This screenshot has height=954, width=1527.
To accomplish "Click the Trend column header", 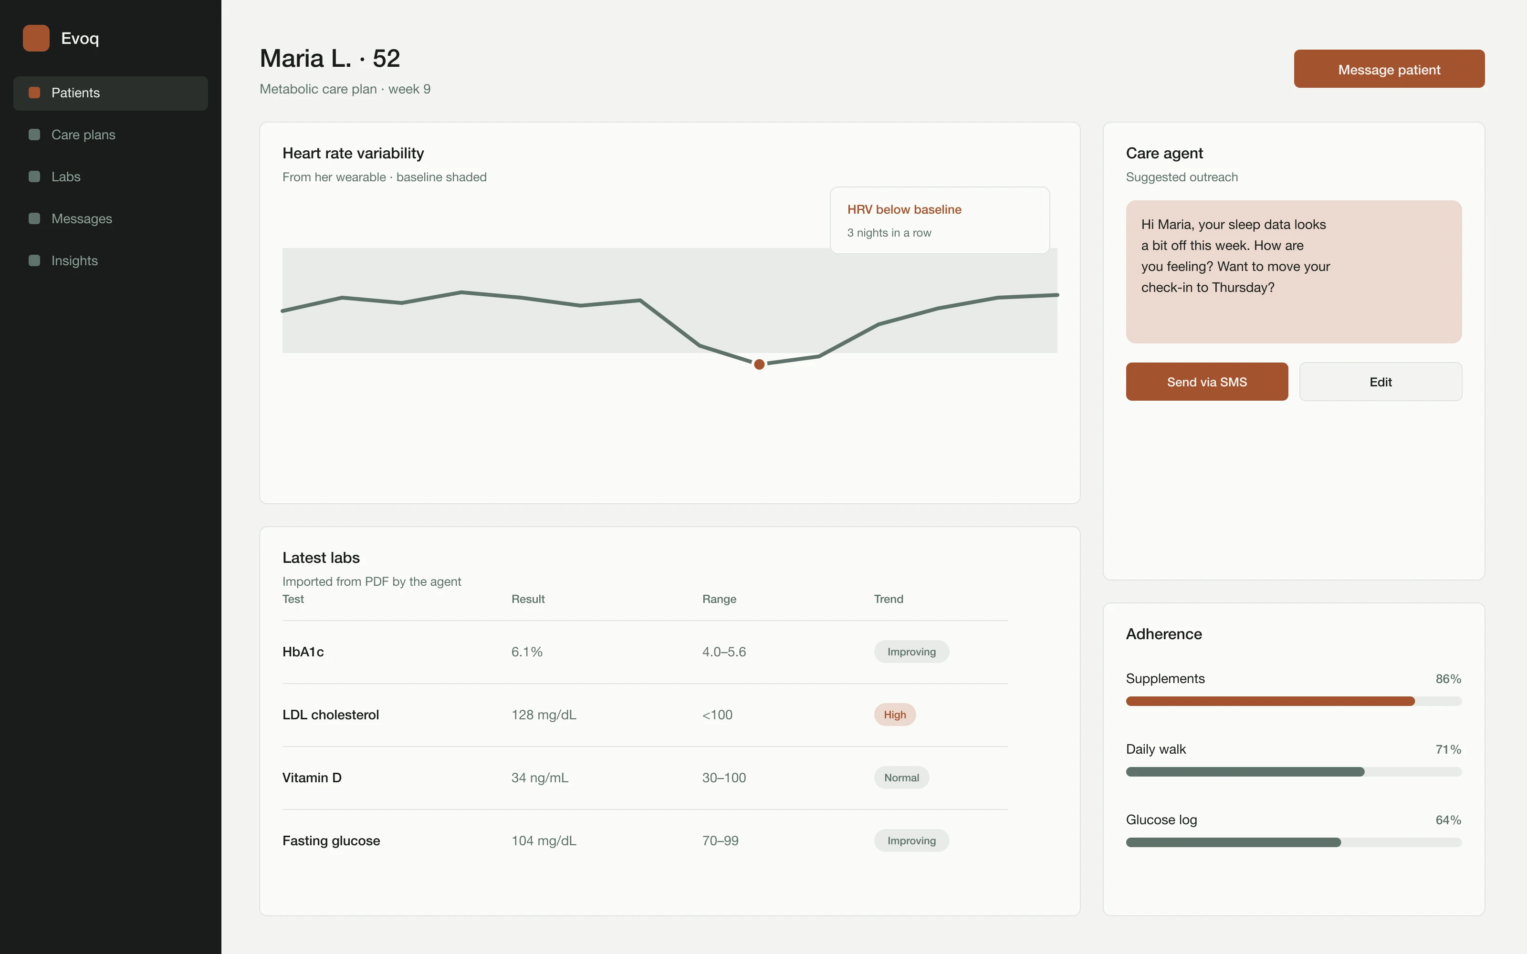I will [x=889, y=599].
